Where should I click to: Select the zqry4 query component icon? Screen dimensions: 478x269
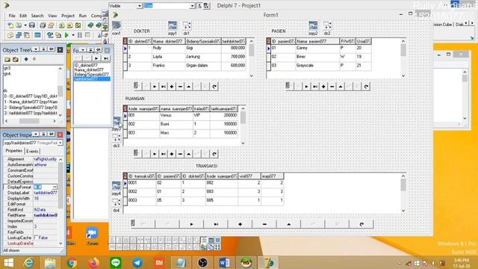(117, 186)
